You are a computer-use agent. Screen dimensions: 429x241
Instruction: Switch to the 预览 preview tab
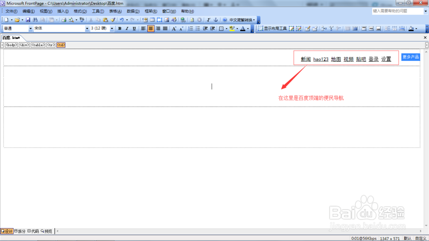click(x=46, y=231)
